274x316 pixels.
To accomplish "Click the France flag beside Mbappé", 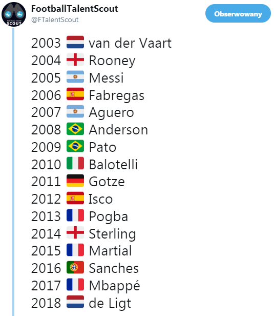I will pos(75,285).
